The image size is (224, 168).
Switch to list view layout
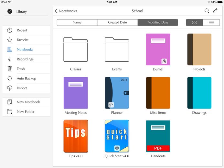coord(211,22)
